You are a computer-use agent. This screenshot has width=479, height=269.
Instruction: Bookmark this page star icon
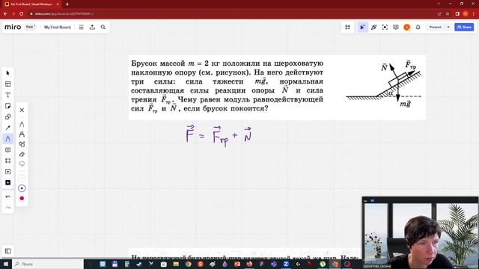click(x=448, y=13)
